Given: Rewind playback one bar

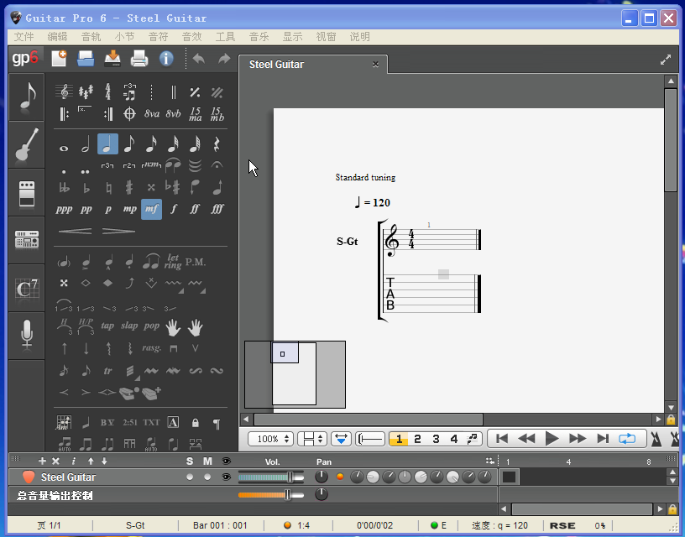Looking at the screenshot, I should (526, 438).
